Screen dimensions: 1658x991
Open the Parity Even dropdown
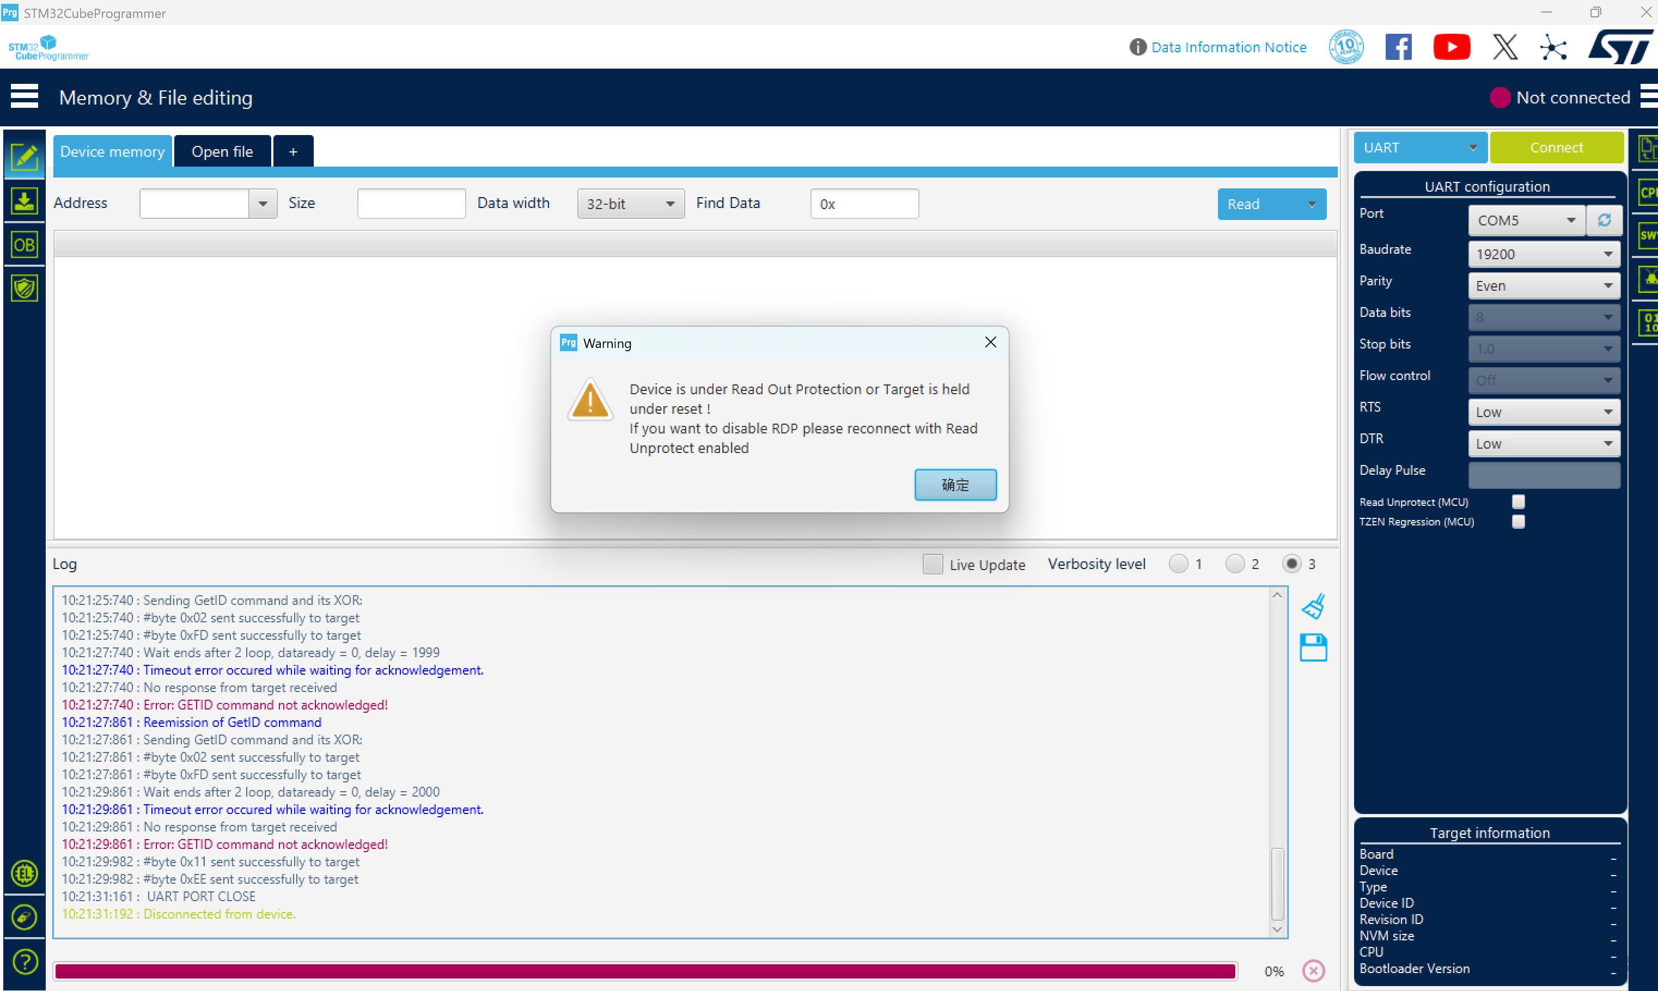click(x=1545, y=286)
